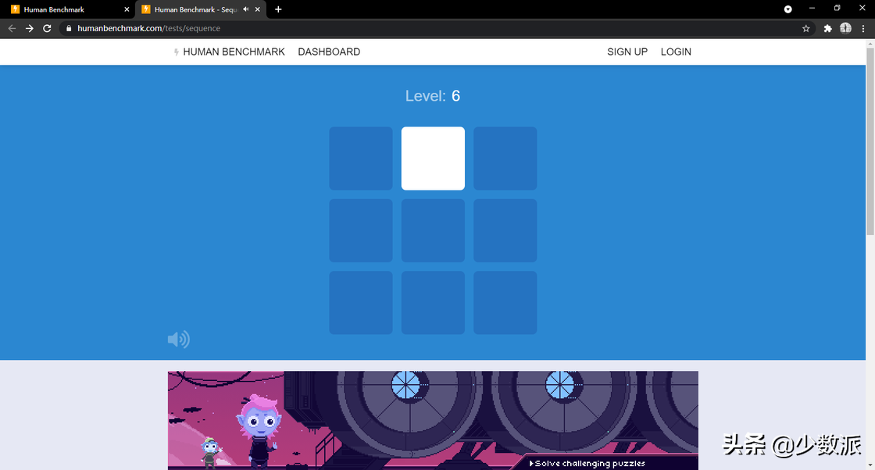Mute the game sound speaker icon

click(x=179, y=339)
